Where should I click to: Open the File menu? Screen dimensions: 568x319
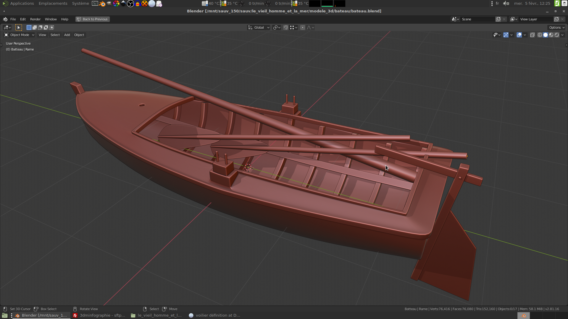(x=13, y=19)
